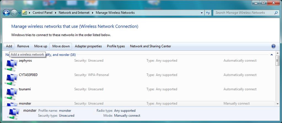The height and width of the screenshot is (123, 282).
Task: Click the Forward navigation arrow
Action: [14, 13]
